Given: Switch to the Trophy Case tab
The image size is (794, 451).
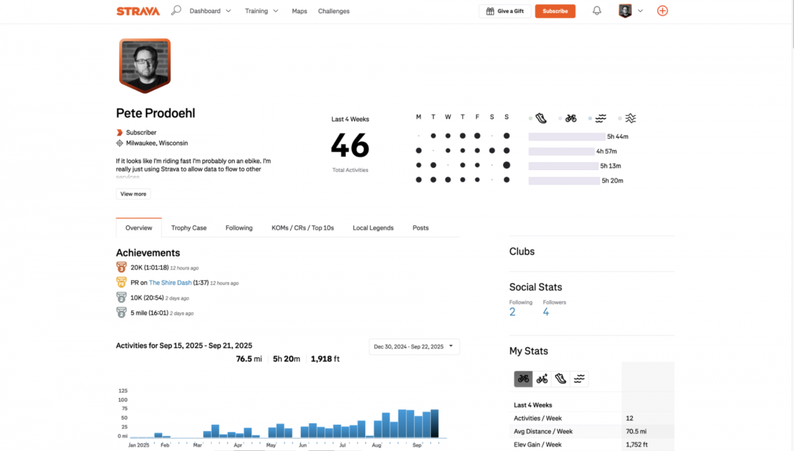Looking at the screenshot, I should tap(189, 227).
